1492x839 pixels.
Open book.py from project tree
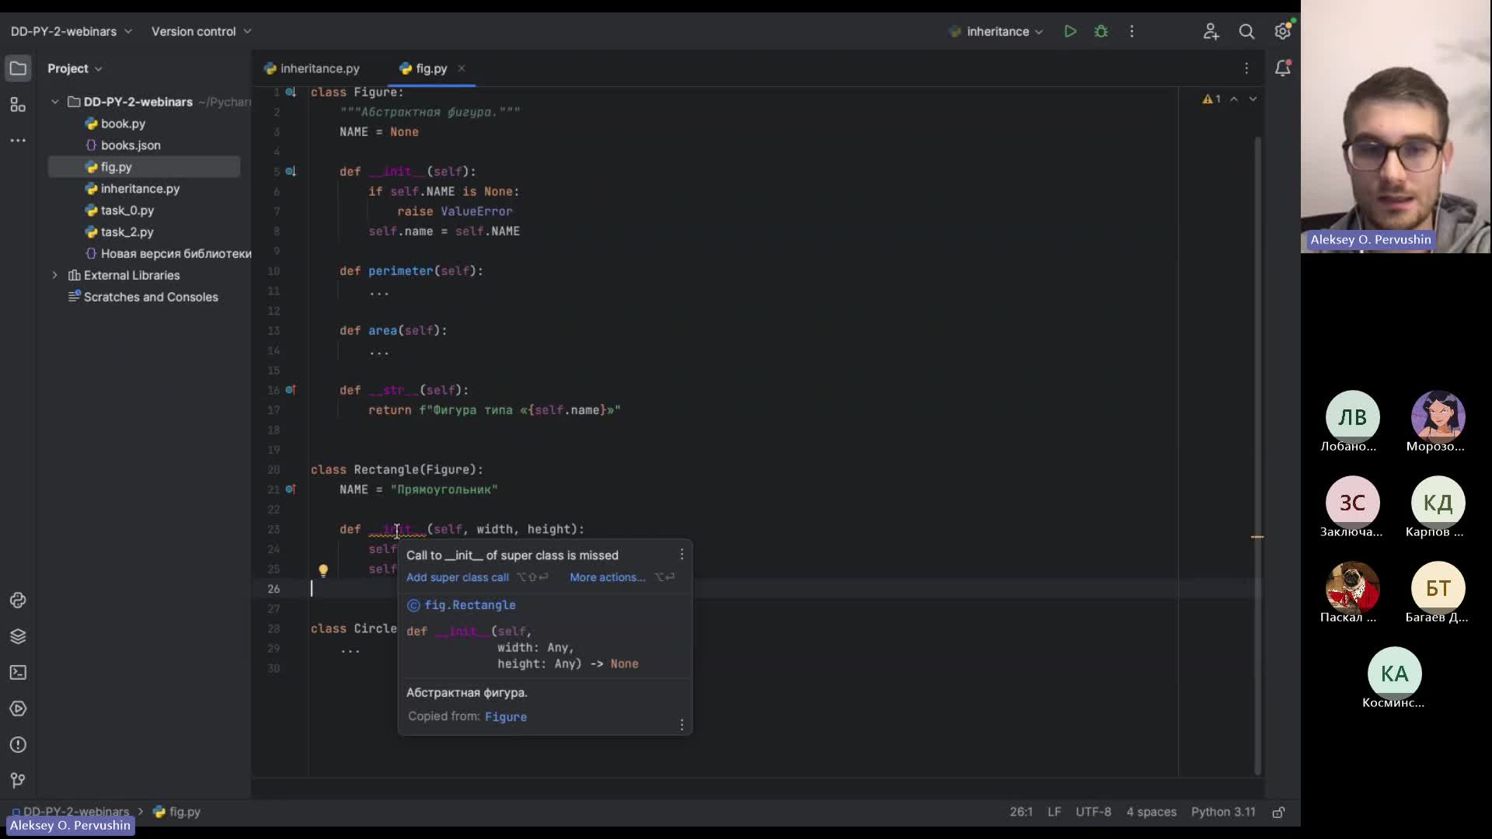click(123, 124)
